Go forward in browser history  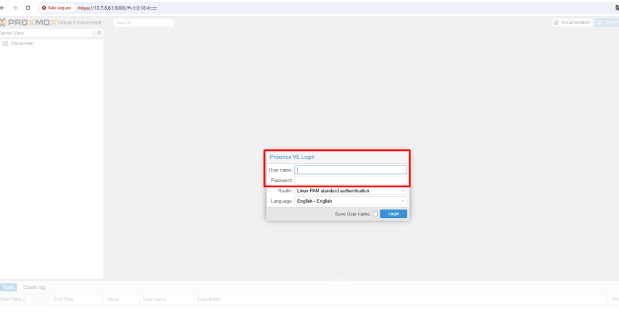click(x=15, y=8)
